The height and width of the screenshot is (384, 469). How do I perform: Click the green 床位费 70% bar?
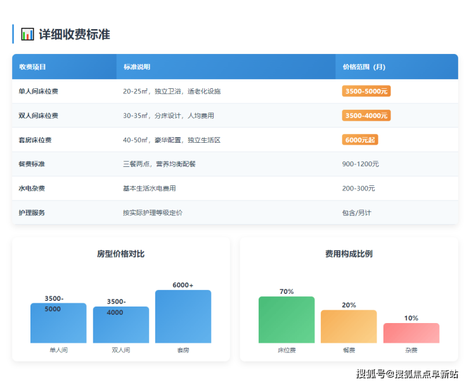(x=286, y=320)
